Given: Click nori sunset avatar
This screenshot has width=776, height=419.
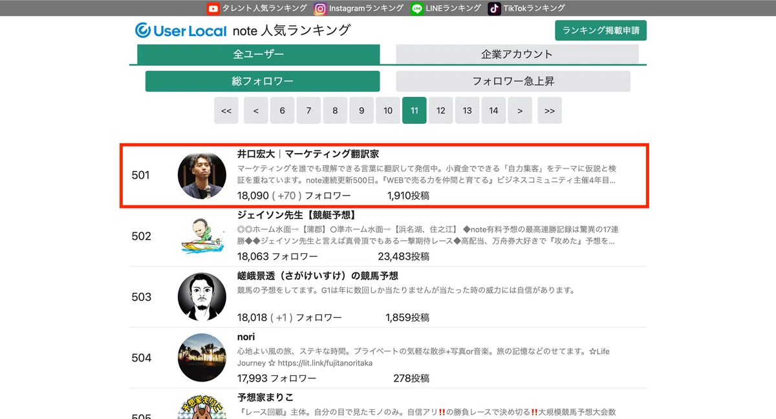Looking at the screenshot, I should click(202, 357).
